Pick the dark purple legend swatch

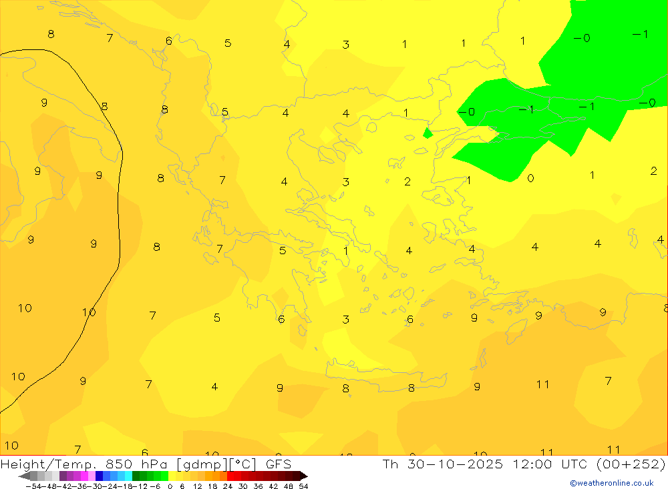(x=63, y=476)
